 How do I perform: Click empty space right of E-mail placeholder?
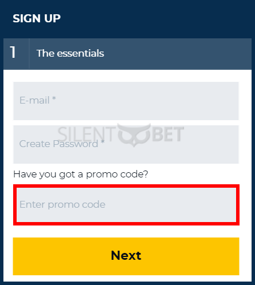click(x=147, y=101)
